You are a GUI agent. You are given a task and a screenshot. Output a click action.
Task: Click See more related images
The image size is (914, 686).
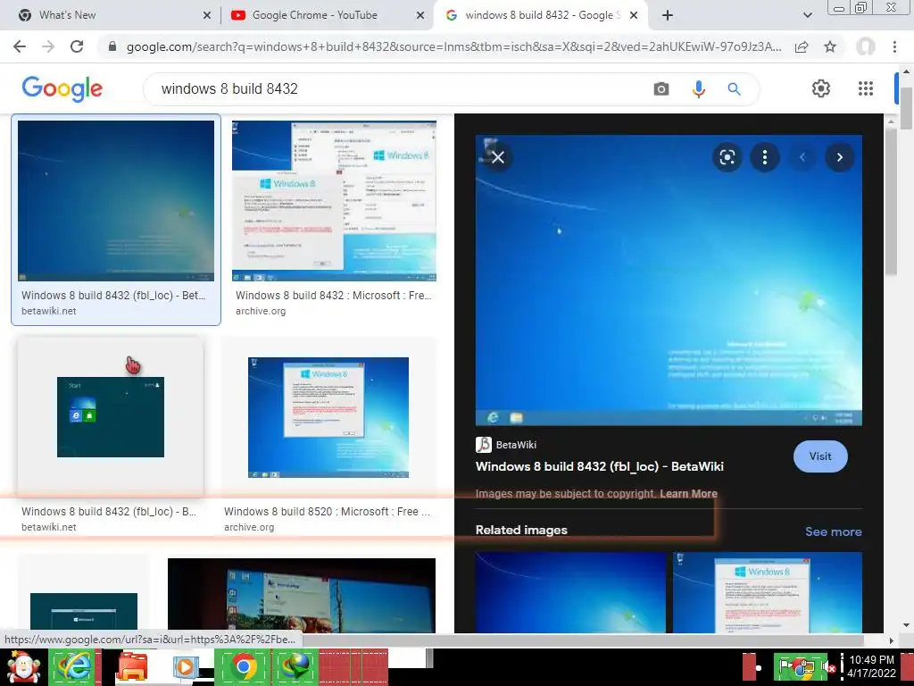click(833, 531)
